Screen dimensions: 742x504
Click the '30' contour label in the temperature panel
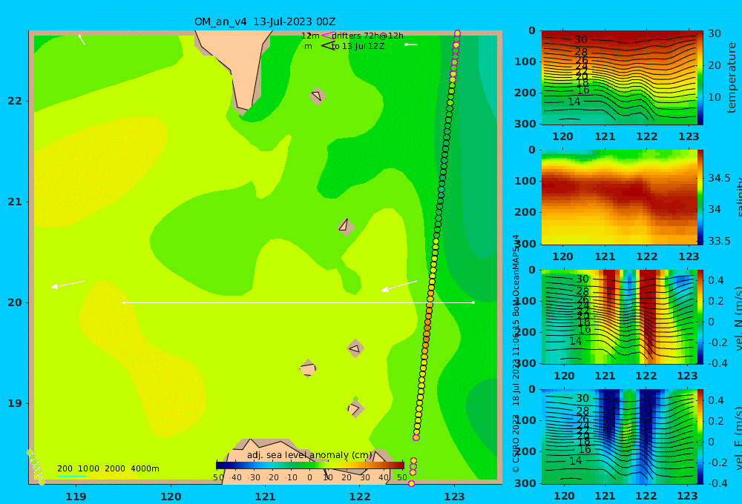[581, 40]
